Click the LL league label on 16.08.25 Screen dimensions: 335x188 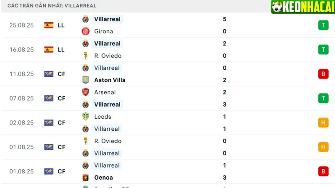pos(61,49)
